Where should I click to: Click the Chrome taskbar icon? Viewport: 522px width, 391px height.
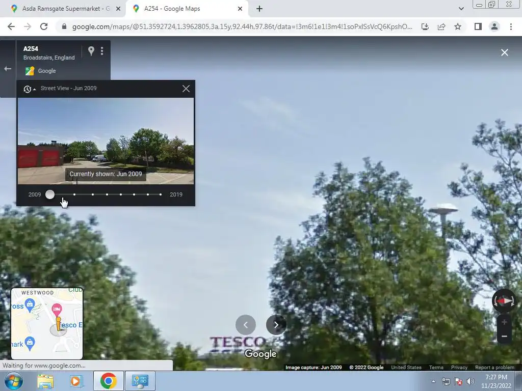[x=108, y=381]
